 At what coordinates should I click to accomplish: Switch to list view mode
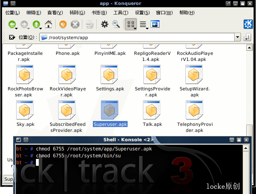click(143, 24)
